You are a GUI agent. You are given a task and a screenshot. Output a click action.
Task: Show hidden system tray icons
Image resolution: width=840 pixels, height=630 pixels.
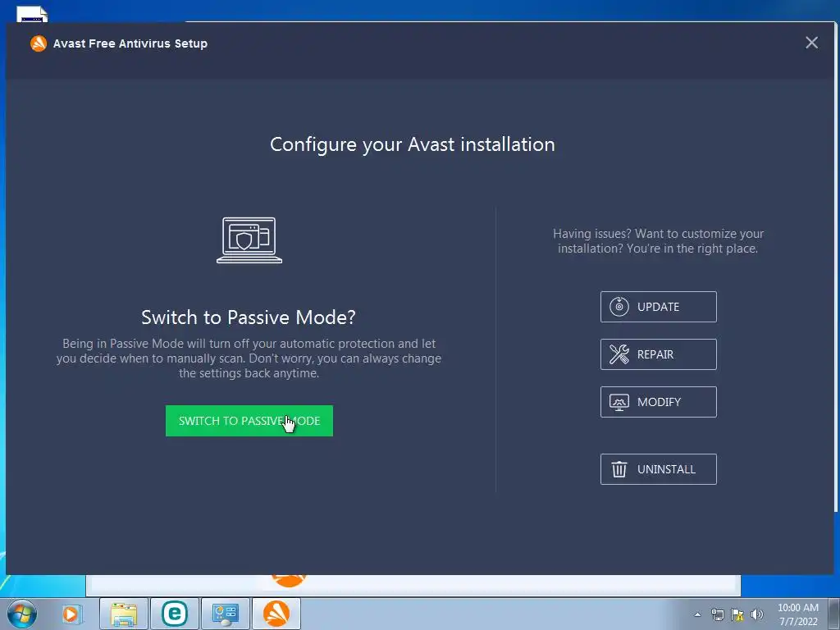pos(697,614)
